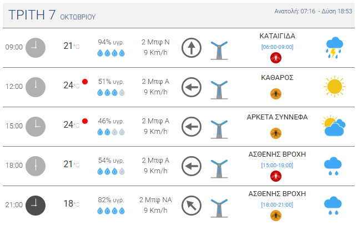This screenshot has height=225, width=358.
Task: Click the sunrise and sunset times text
Action: pyautogui.click(x=314, y=11)
